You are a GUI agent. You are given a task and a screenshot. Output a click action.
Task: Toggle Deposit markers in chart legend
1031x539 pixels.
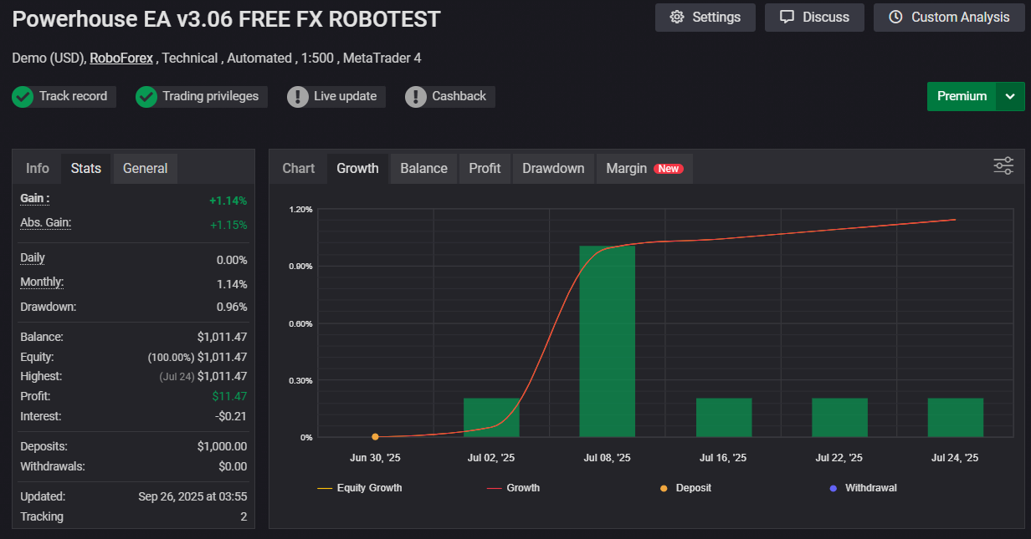pos(685,488)
